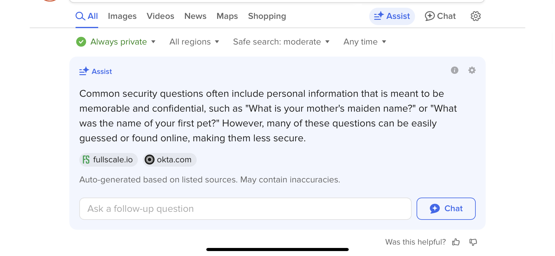Image resolution: width=555 pixels, height=256 pixels.
Task: Switch to the News tab
Action: click(x=195, y=16)
